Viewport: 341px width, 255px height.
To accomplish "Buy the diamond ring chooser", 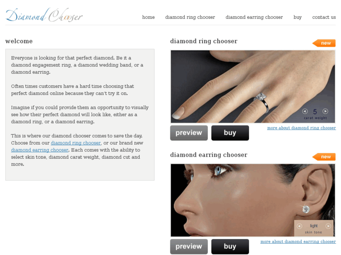I will (x=230, y=133).
